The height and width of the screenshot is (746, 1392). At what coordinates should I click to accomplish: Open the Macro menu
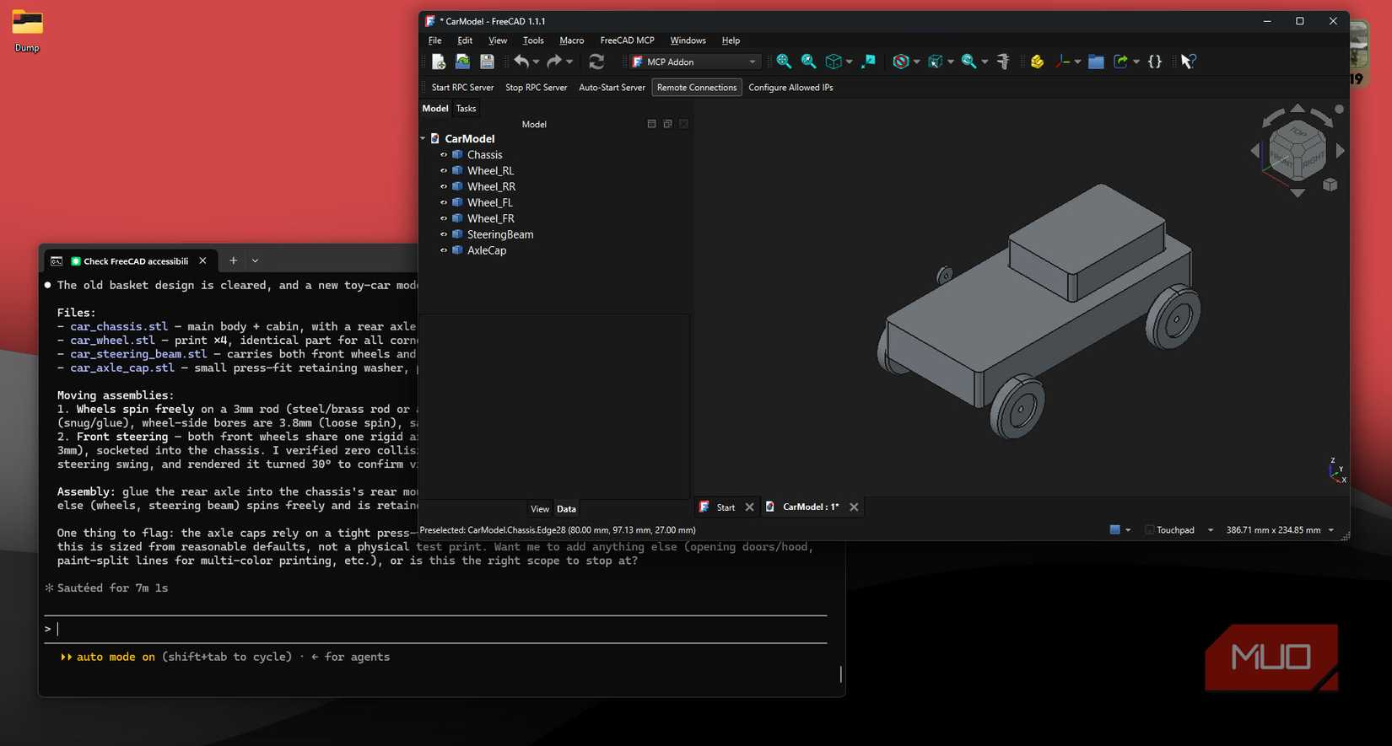coord(571,40)
